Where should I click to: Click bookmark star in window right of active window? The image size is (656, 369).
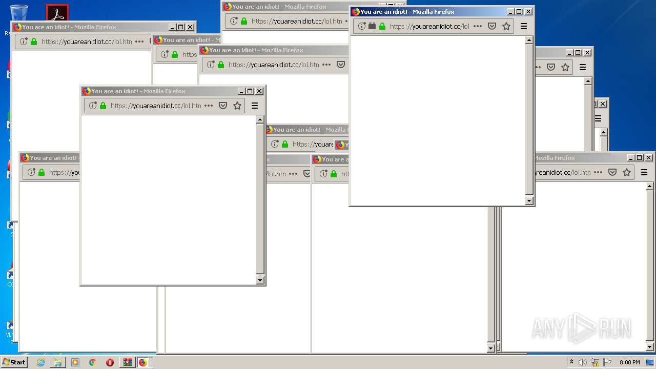565,67
